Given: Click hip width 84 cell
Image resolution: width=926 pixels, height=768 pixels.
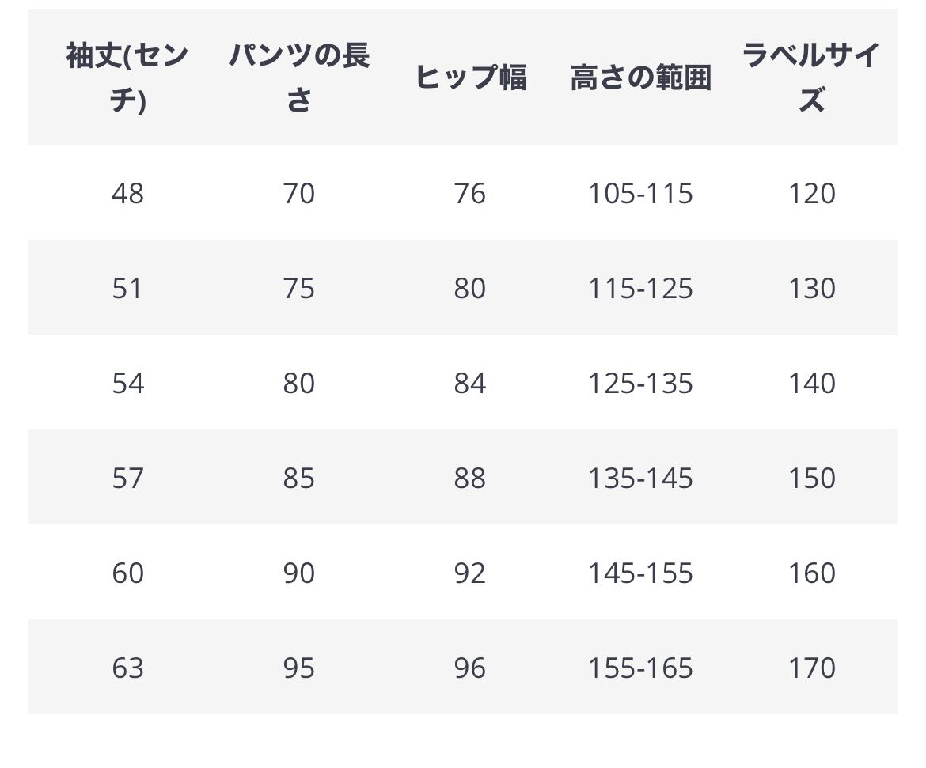Looking at the screenshot, I should (470, 383).
